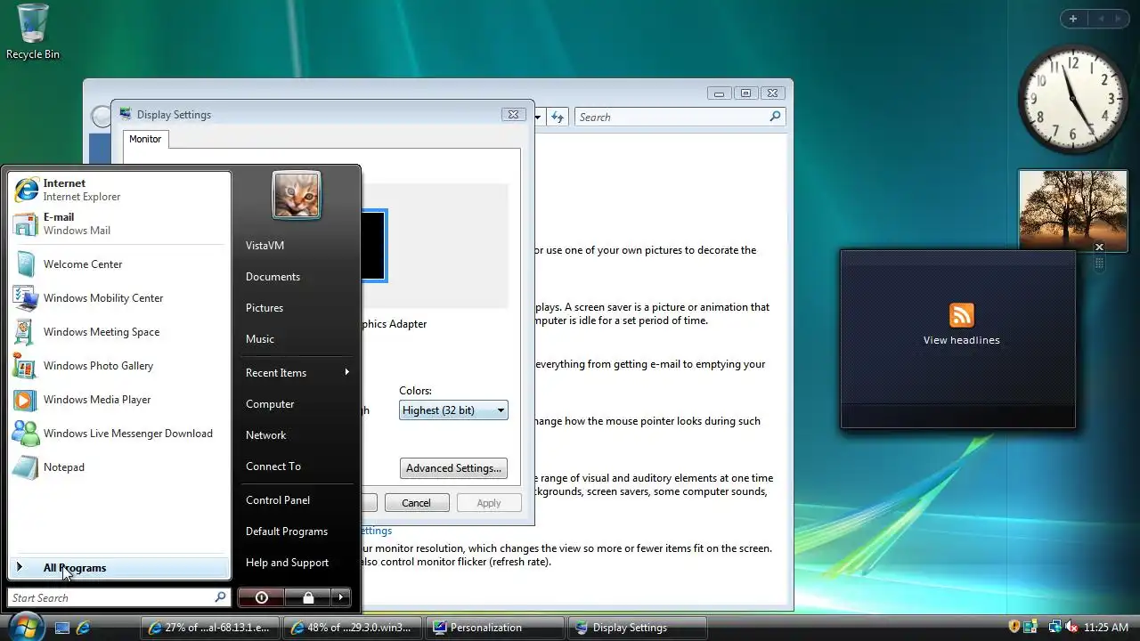
Task: Click the muted volume tray icon
Action: tap(1071, 628)
